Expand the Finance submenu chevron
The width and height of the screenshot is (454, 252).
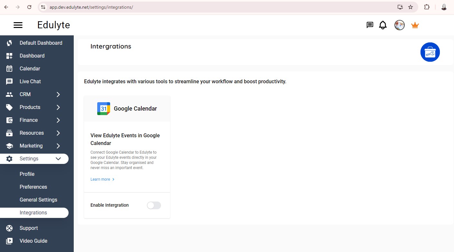(x=58, y=120)
